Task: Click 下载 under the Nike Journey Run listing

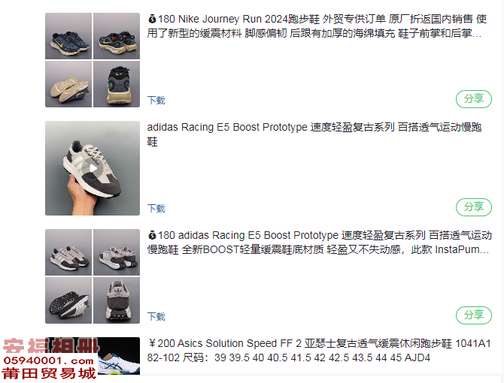Action: [x=156, y=101]
